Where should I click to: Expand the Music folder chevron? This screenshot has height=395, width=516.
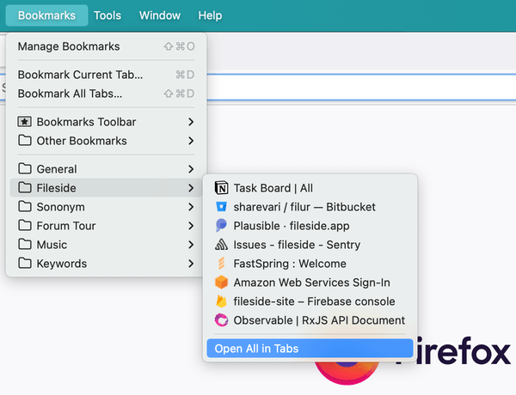click(191, 245)
